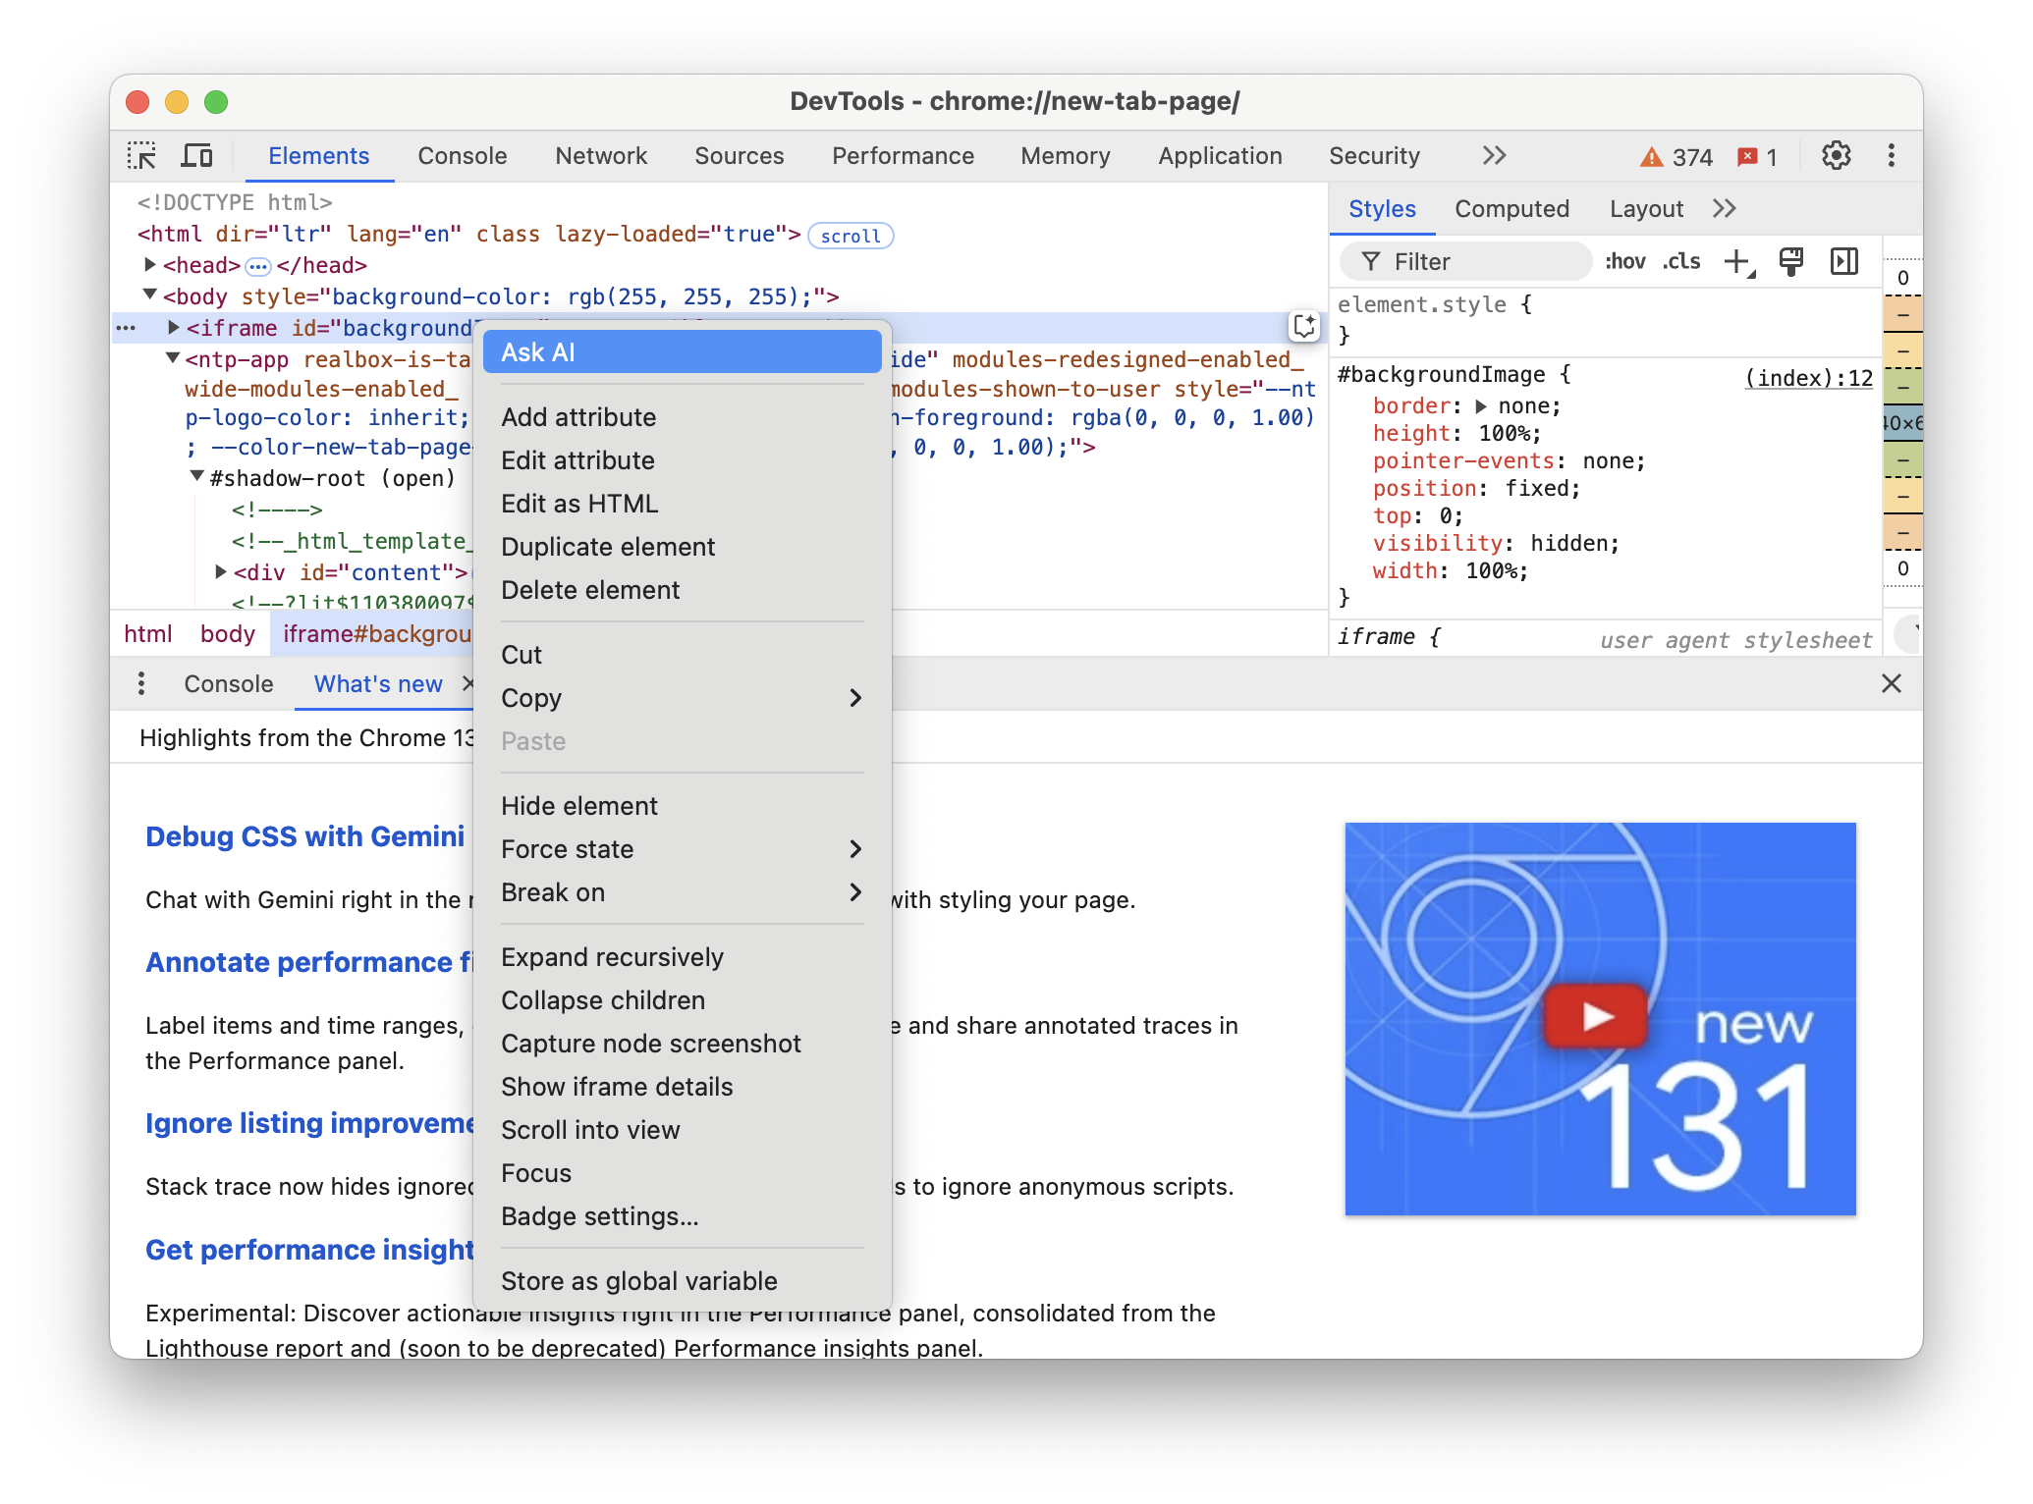Expand the iframe backgroundImage node

174,328
